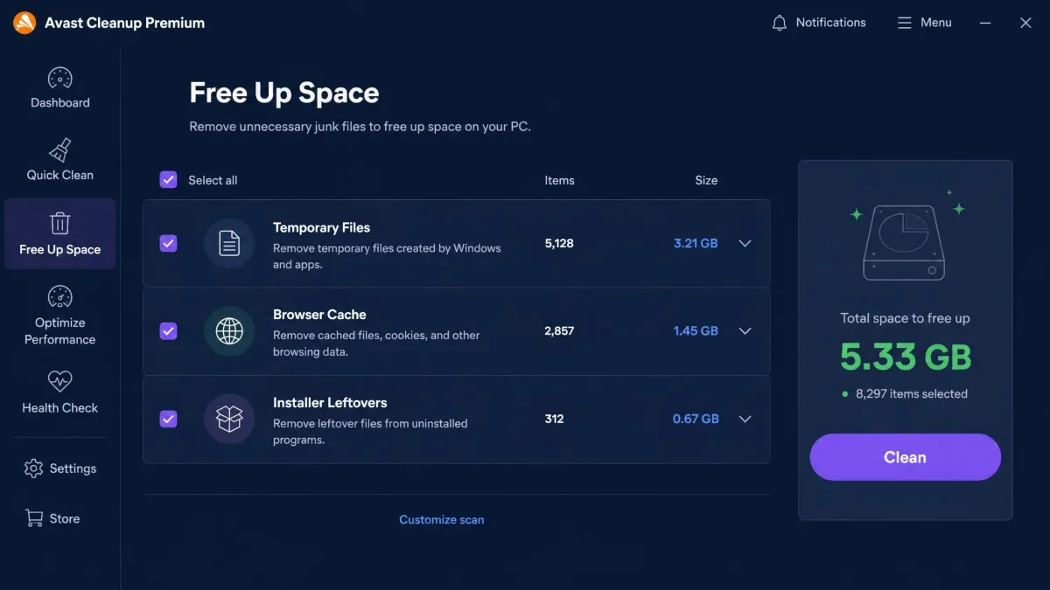Click the Avast logo icon
Viewport: 1050px width, 590px height.
pos(24,23)
